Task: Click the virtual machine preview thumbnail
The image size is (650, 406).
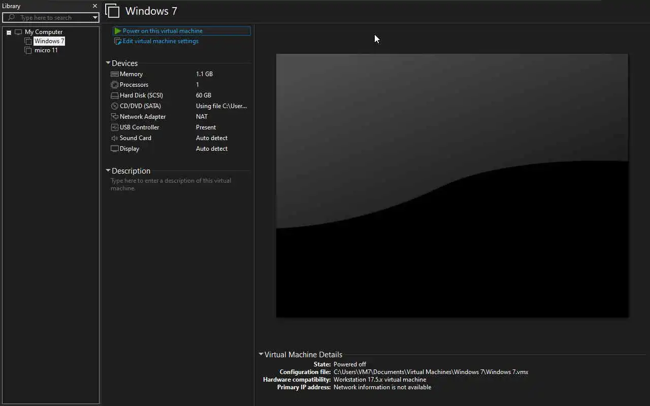Action: (x=452, y=186)
